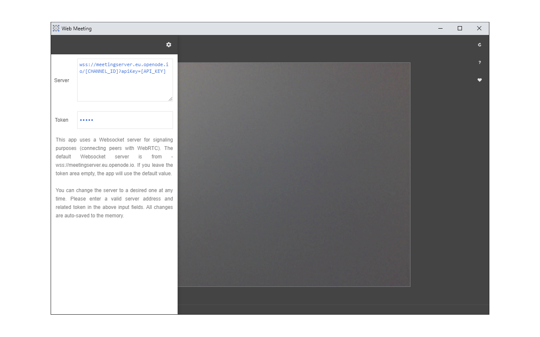The width and height of the screenshot is (540, 337).
Task: Click the Token password field
Action: tap(125, 120)
